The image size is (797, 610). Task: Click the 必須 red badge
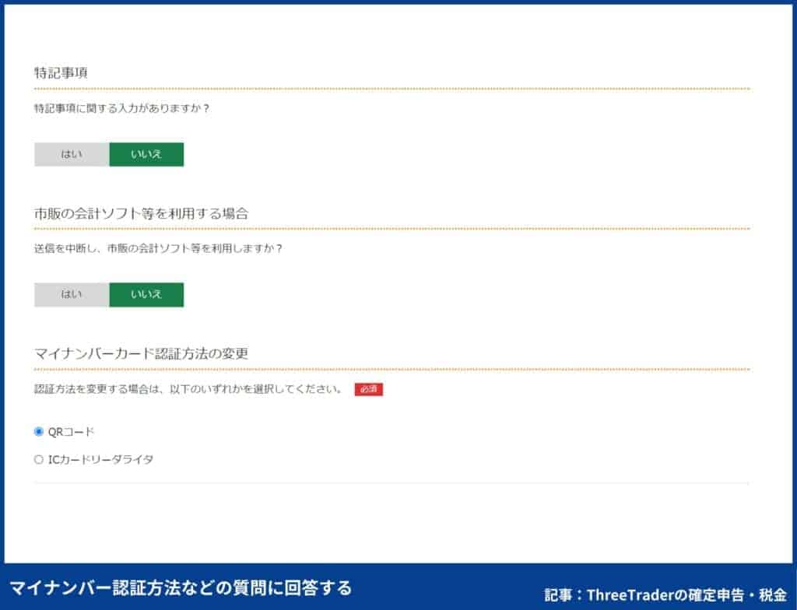(x=368, y=389)
